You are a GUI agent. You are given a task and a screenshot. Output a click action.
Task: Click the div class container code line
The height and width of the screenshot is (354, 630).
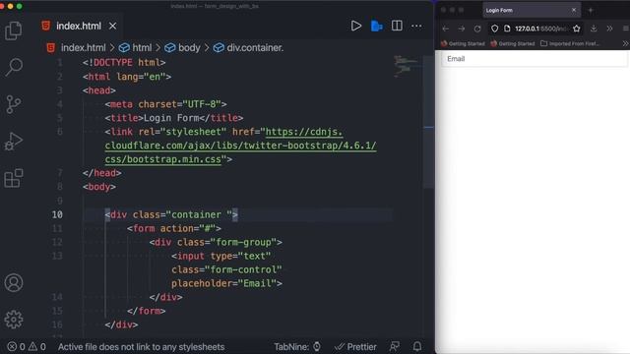coord(171,214)
